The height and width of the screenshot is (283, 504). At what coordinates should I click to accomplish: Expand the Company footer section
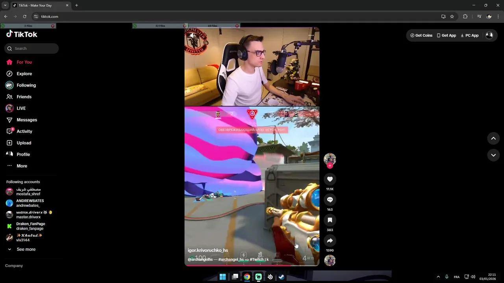coord(14,266)
